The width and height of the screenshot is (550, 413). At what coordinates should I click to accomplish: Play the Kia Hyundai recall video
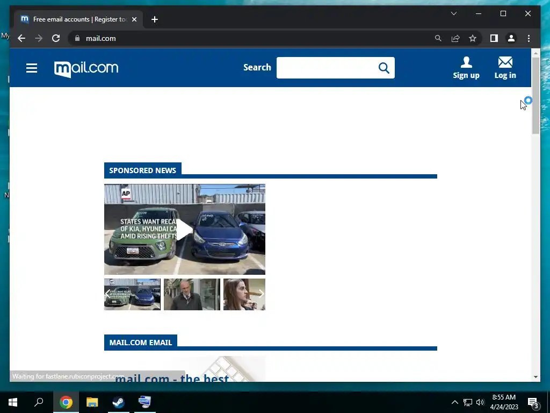click(x=185, y=229)
